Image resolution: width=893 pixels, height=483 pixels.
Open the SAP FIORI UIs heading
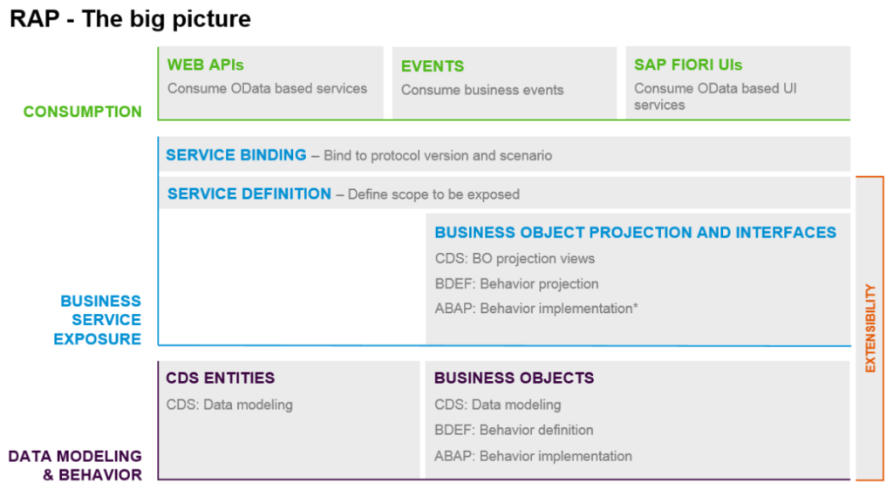688,65
